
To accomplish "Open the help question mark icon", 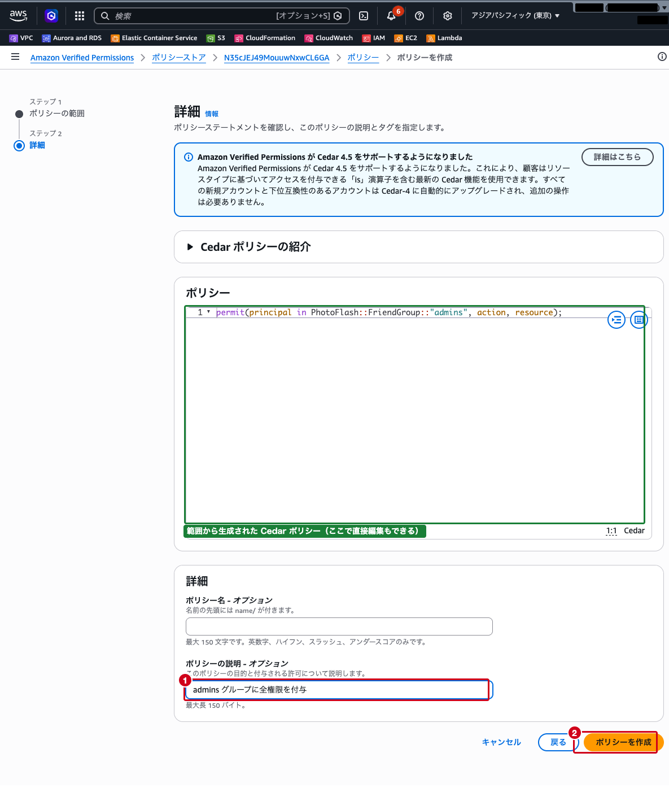I will 419,16.
